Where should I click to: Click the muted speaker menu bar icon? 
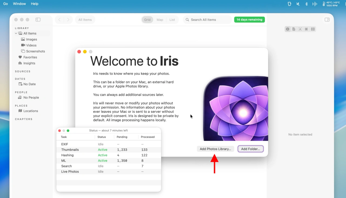tap(298, 4)
